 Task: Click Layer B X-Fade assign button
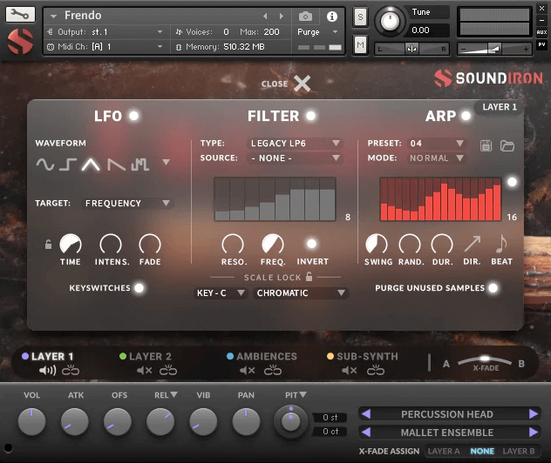click(x=518, y=451)
